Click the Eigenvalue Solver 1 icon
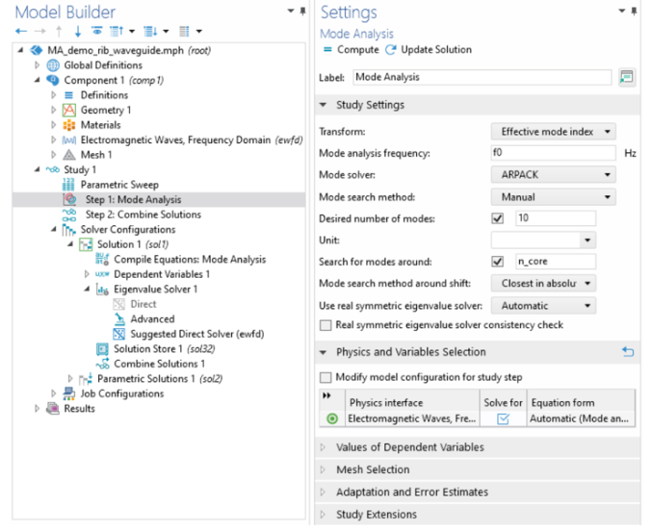 (x=102, y=290)
